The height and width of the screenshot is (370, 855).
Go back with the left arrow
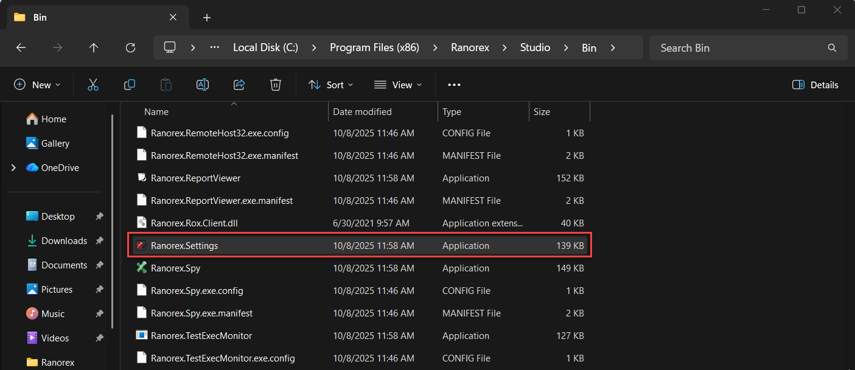point(21,47)
